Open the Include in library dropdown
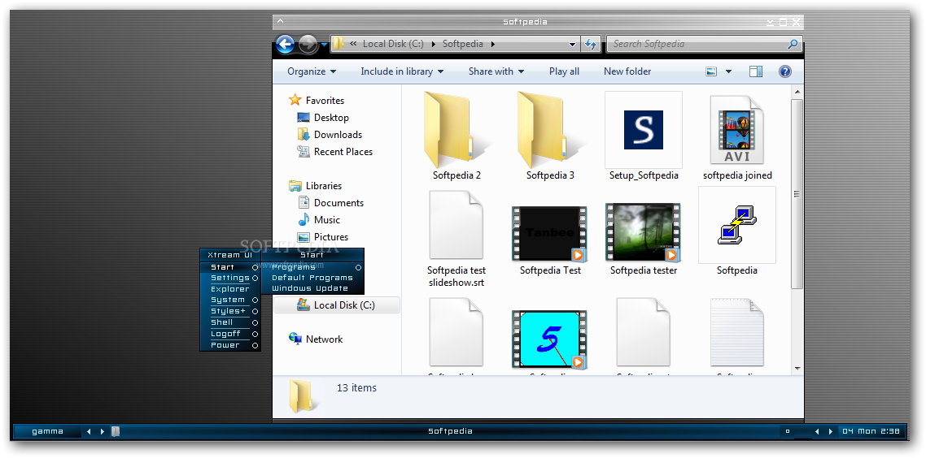Screen dimensions: 926x458 [402, 71]
